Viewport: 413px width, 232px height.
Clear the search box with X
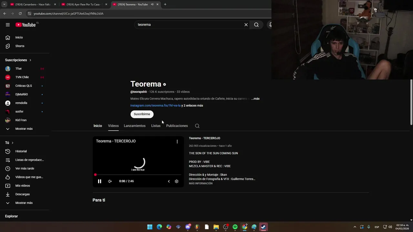point(246,25)
